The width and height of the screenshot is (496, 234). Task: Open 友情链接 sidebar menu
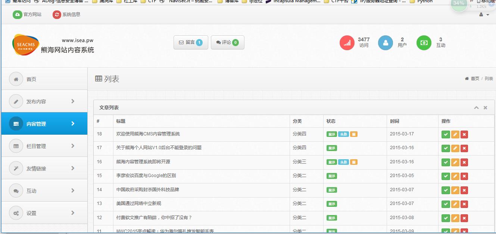(x=44, y=168)
